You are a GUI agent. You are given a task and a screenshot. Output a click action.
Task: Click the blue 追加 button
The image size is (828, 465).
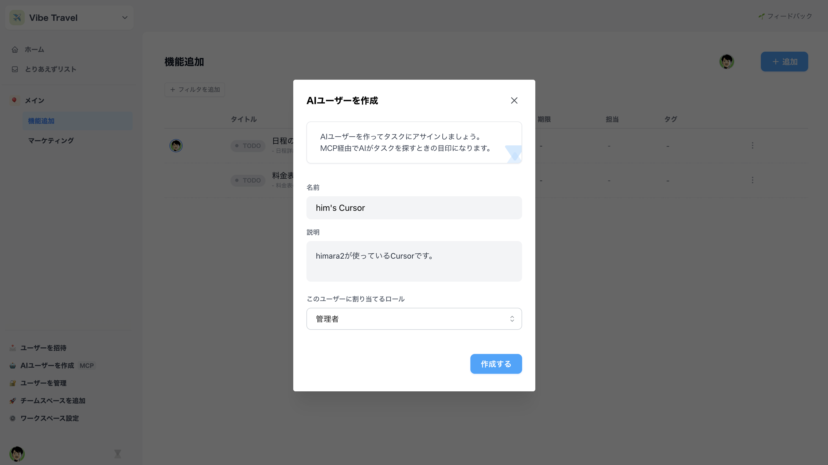pos(784,62)
